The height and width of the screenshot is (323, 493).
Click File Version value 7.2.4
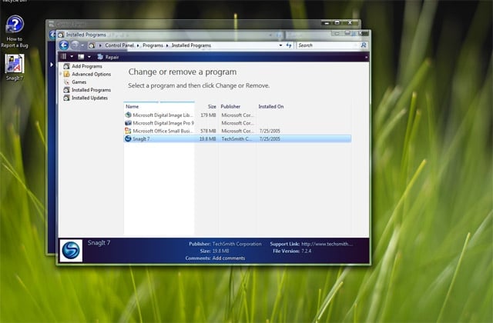[307, 251]
